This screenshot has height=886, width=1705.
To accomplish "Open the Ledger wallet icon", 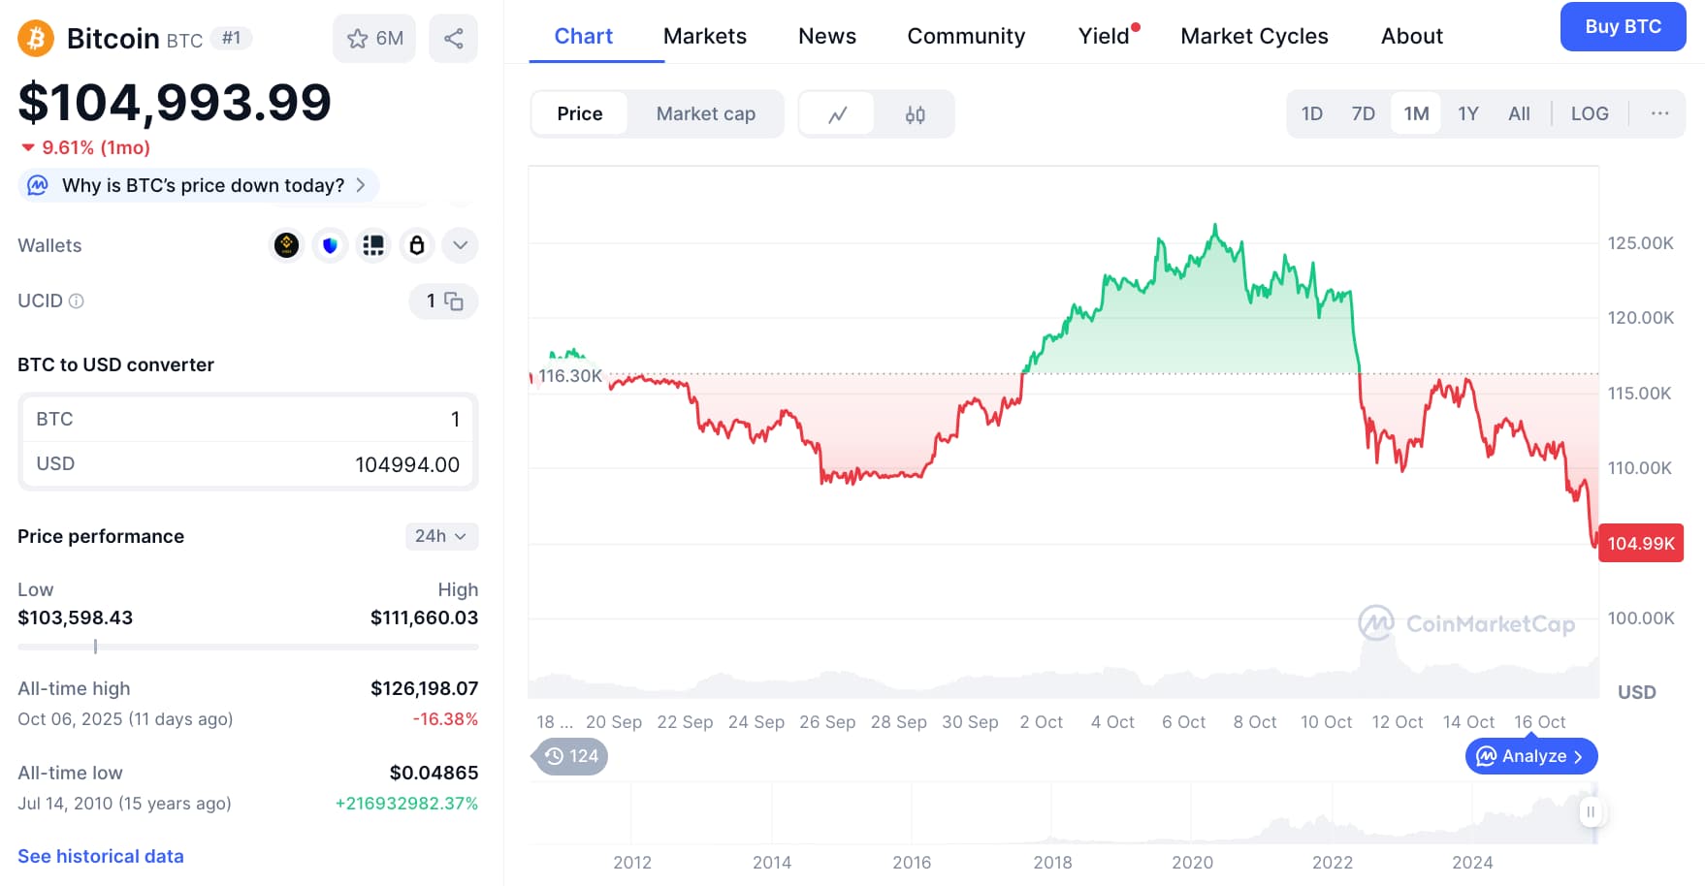I will [373, 245].
